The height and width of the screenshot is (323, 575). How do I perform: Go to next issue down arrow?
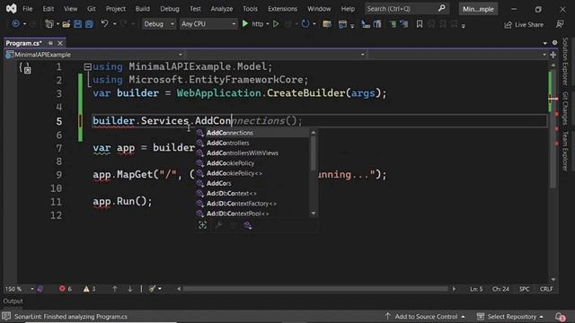tap(130, 289)
